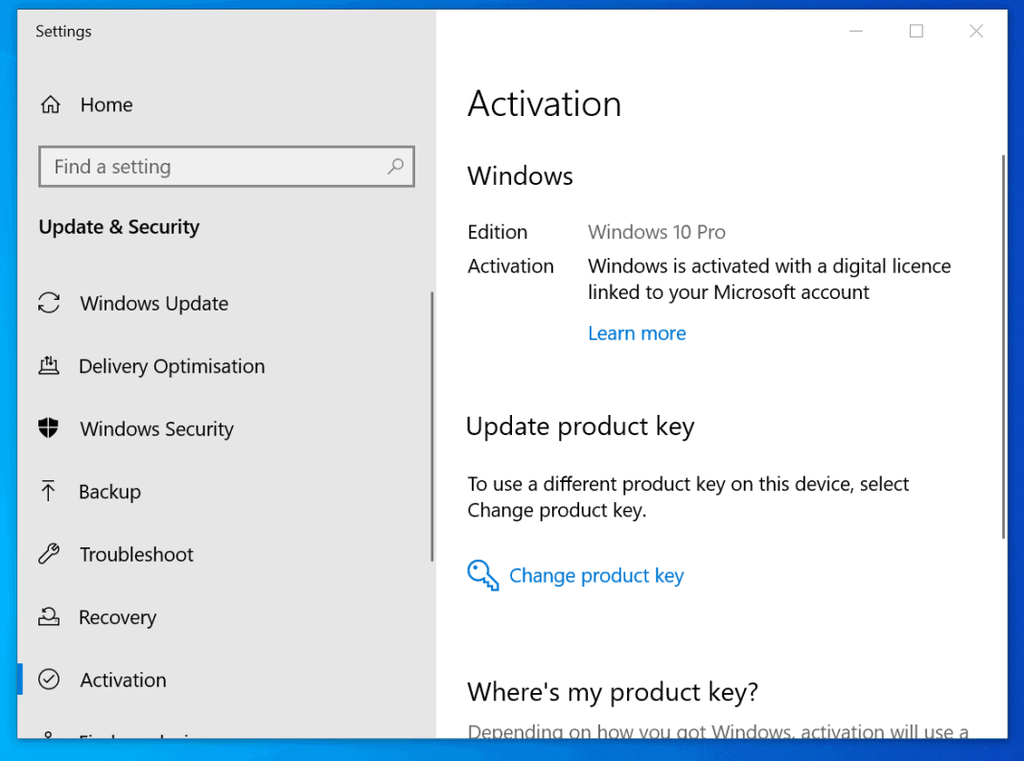The image size is (1024, 761).
Task: Click the magnifier icon in the search box
Action: point(395,166)
